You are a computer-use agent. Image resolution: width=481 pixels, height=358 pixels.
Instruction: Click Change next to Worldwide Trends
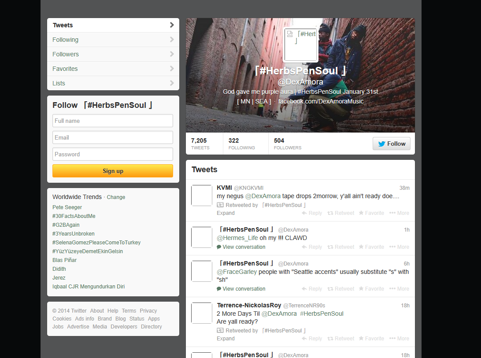click(116, 197)
